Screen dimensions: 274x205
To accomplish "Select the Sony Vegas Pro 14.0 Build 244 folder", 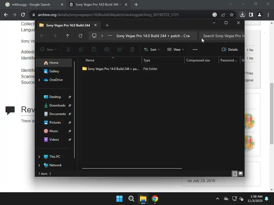I will click(x=111, y=69).
